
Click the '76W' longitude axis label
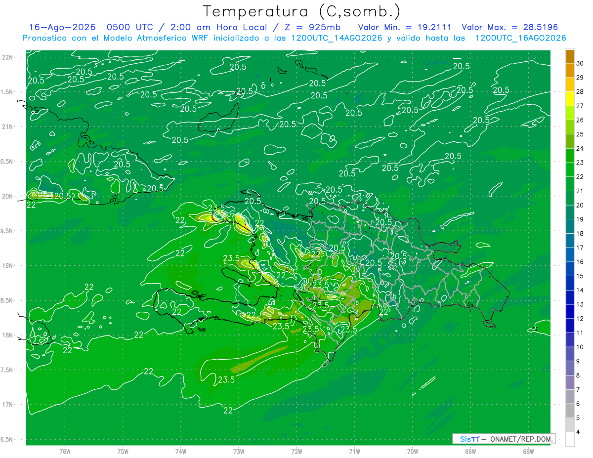[x=65, y=452]
